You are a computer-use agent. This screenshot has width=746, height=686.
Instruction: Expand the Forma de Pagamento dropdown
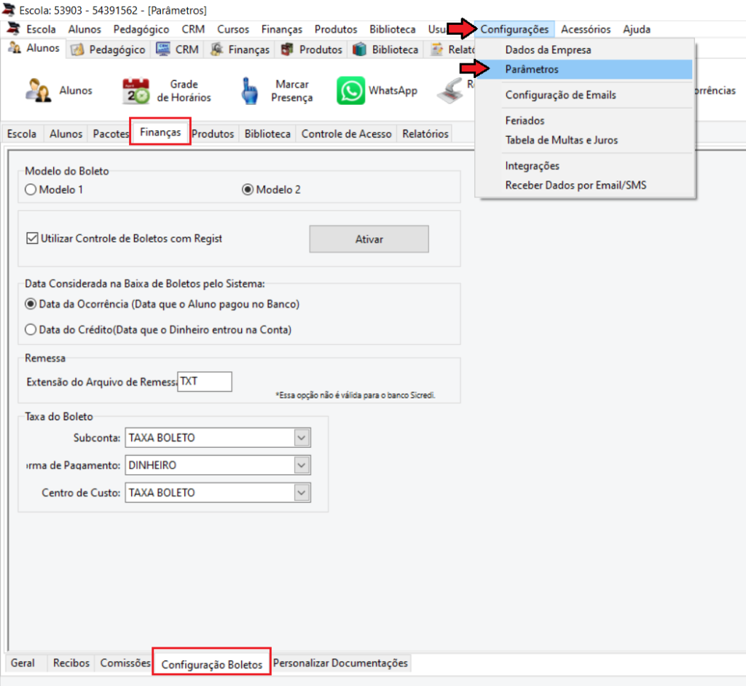(x=302, y=465)
